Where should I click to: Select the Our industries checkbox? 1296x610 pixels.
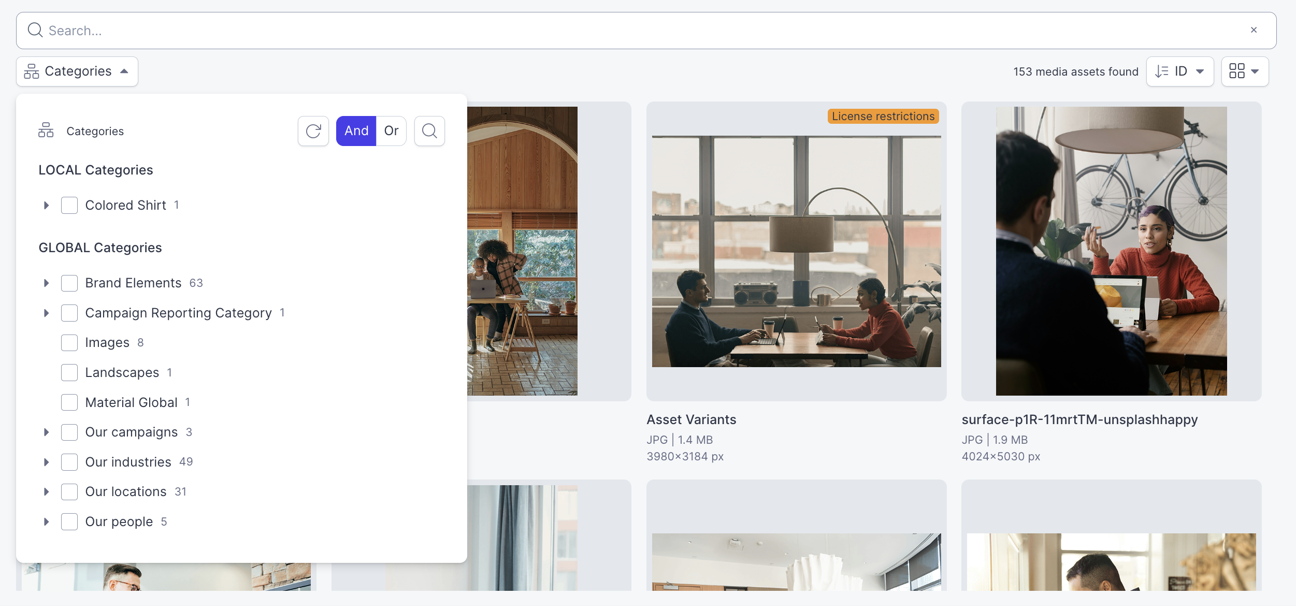click(x=69, y=462)
